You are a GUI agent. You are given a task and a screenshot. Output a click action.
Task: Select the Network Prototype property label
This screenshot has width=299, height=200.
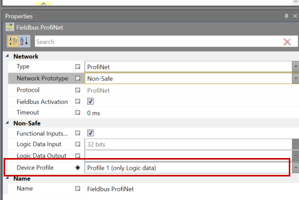(42, 78)
